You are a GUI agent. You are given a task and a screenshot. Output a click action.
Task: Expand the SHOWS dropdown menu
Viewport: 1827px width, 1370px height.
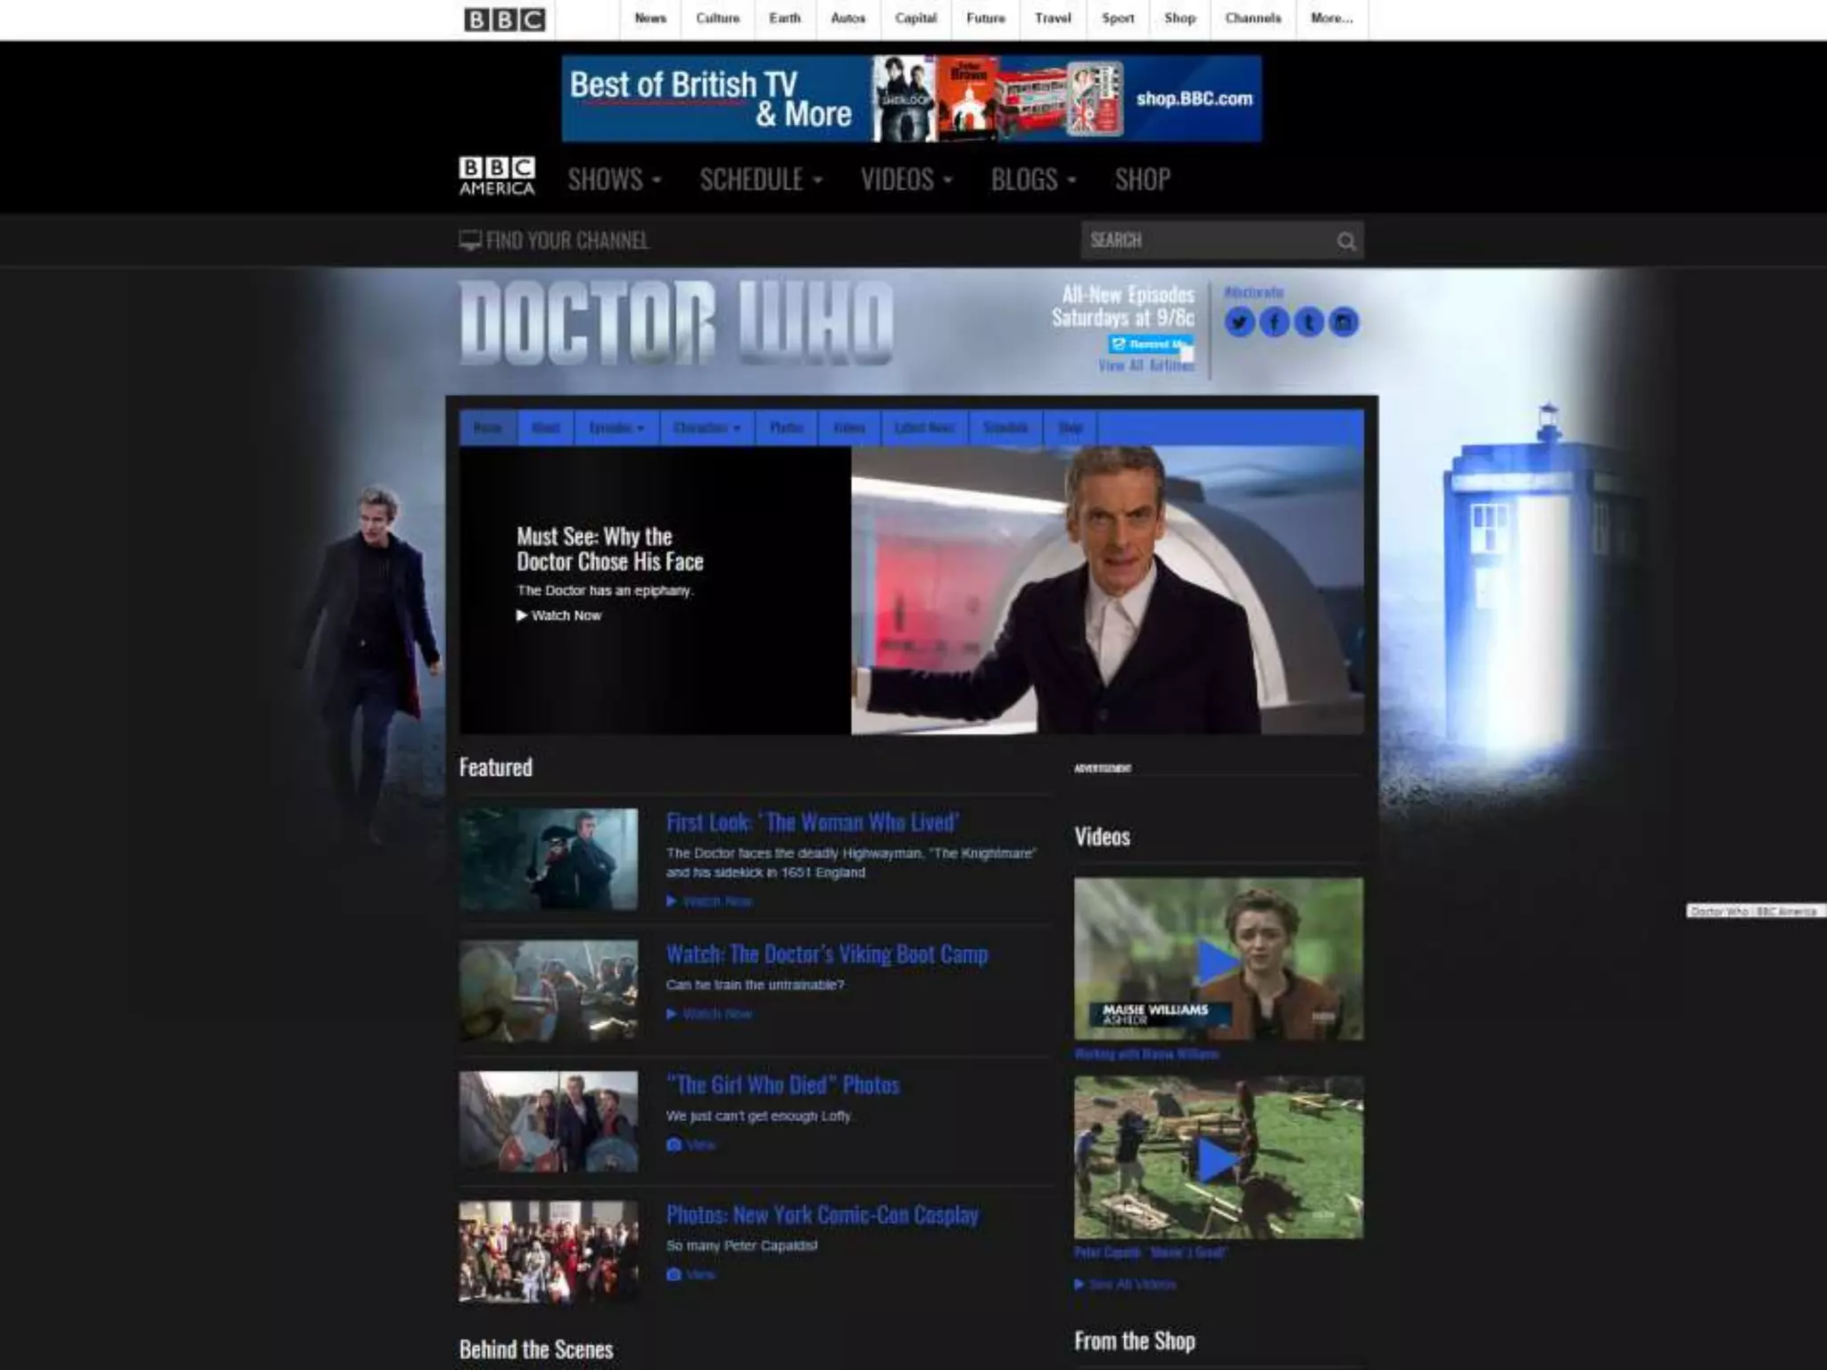[614, 180]
